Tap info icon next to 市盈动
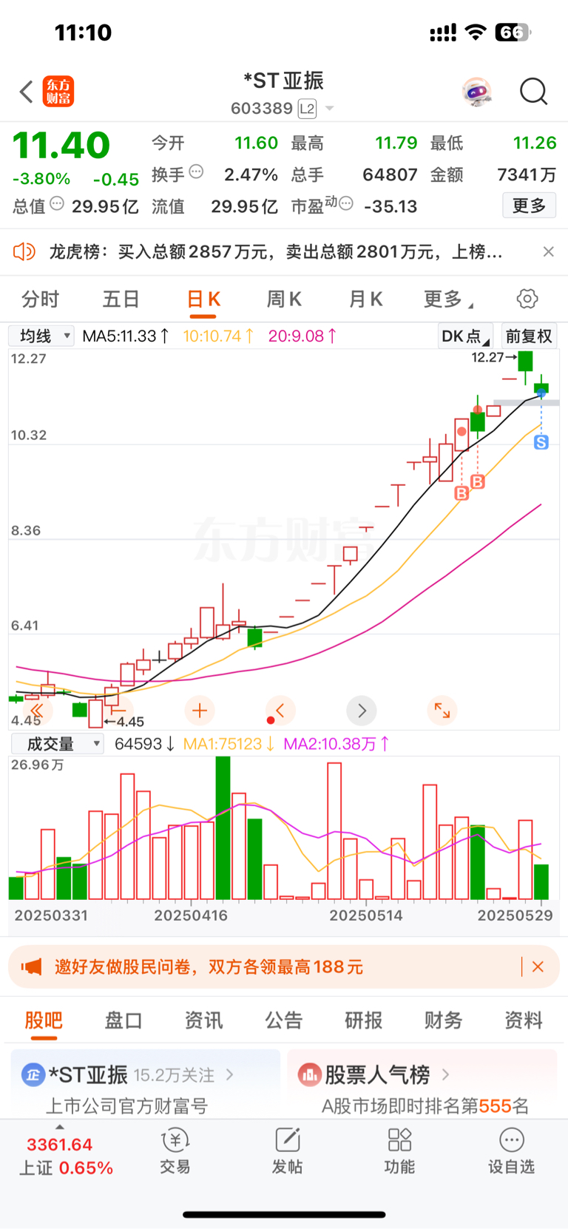 [345, 203]
